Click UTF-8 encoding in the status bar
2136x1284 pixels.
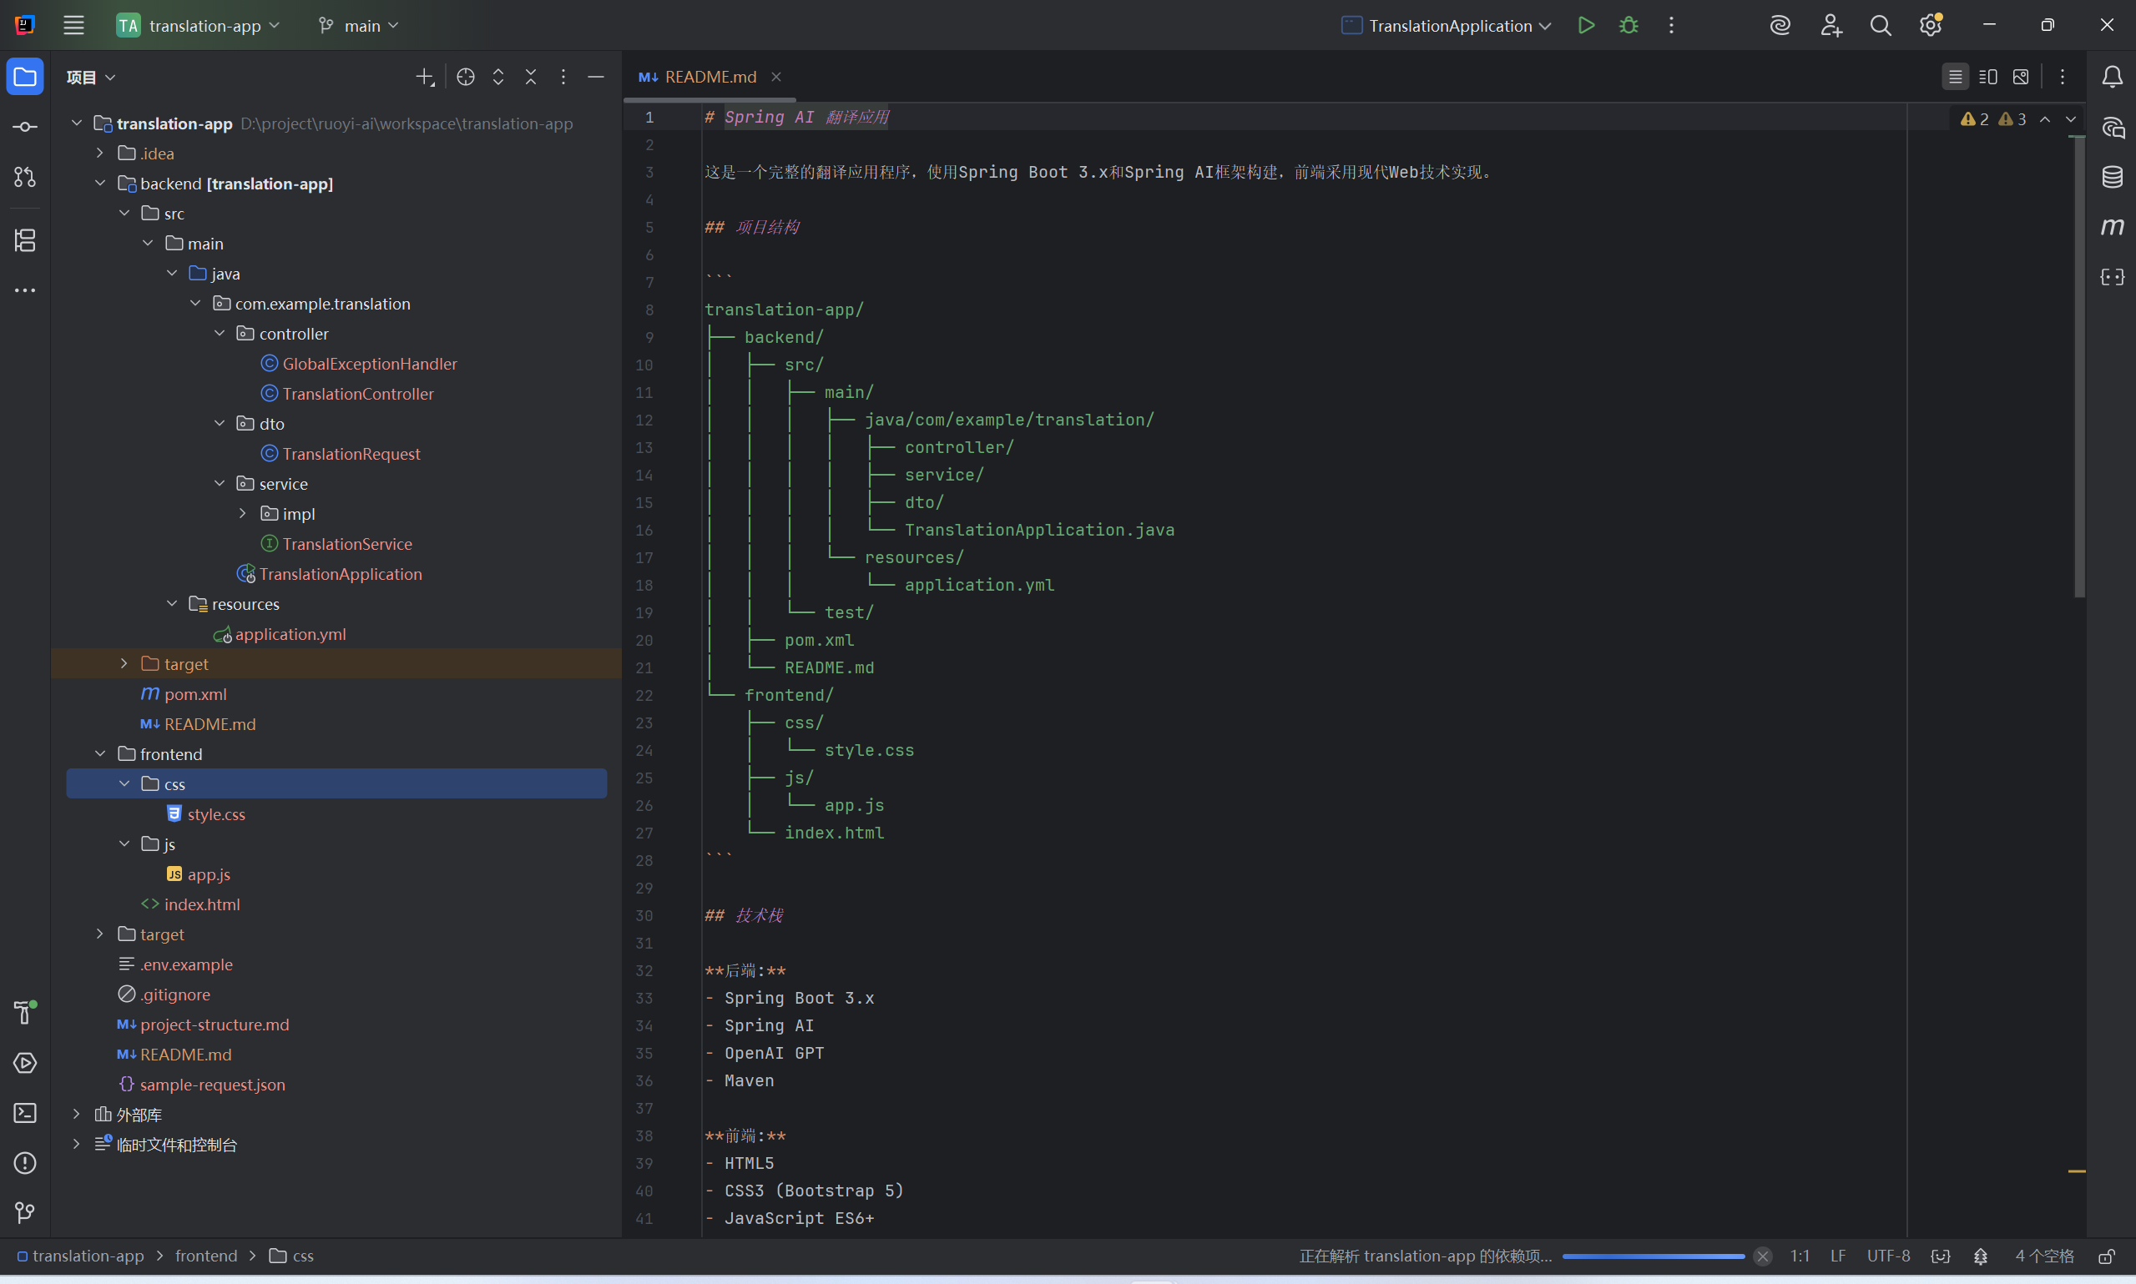pyautogui.click(x=1887, y=1256)
